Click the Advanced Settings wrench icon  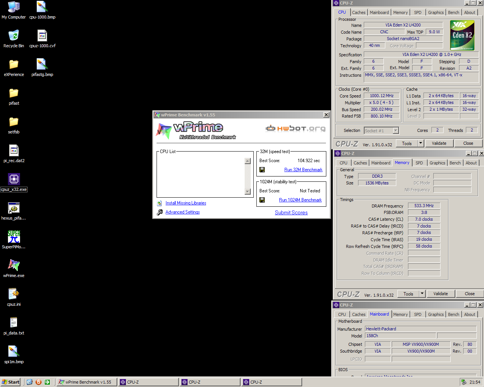coord(160,212)
